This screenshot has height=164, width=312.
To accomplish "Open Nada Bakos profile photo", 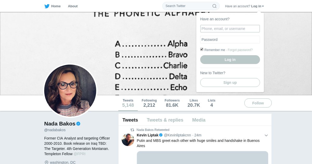I will (70, 91).
